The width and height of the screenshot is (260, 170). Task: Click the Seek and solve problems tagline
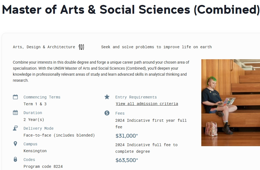[156, 47]
